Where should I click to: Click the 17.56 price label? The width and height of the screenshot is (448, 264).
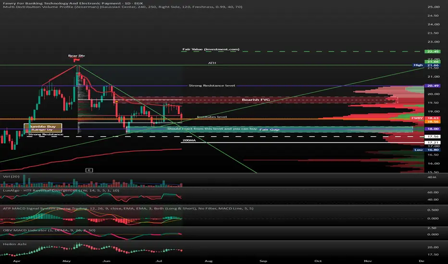tap(433, 137)
